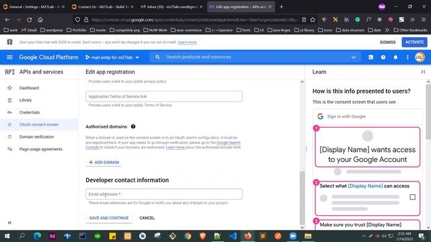Focus Search products and resources box
431x242 pixels.
255,57
